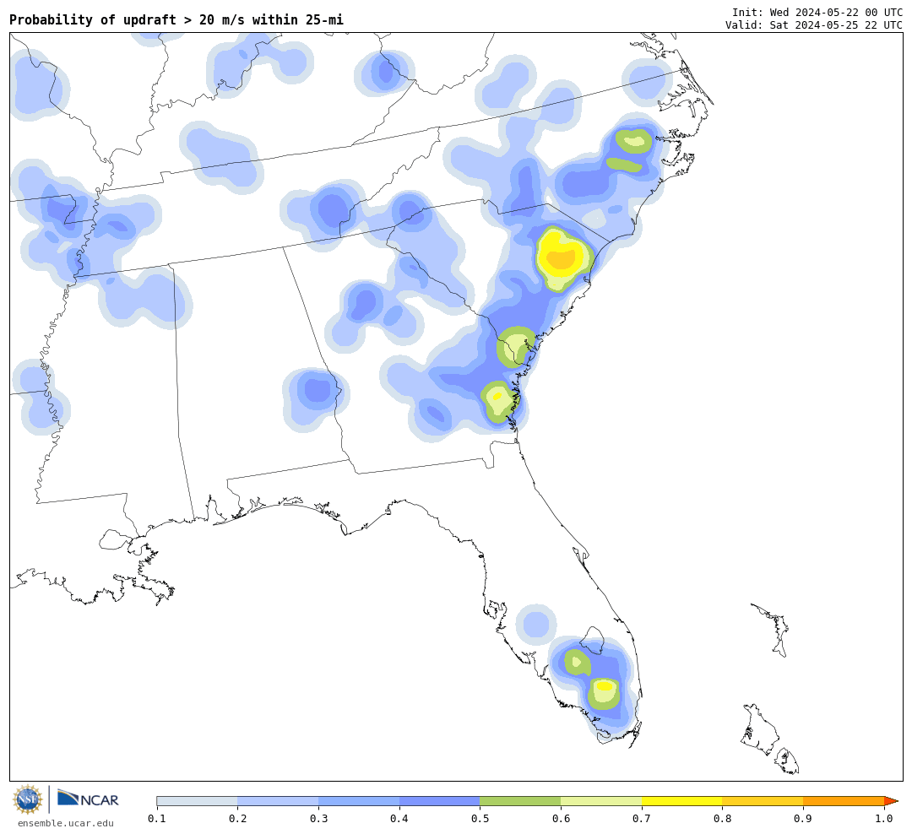The width and height of the screenshot is (912, 834).
Task: Click the green probability maximum near Savannah coast
Action: pos(517,346)
